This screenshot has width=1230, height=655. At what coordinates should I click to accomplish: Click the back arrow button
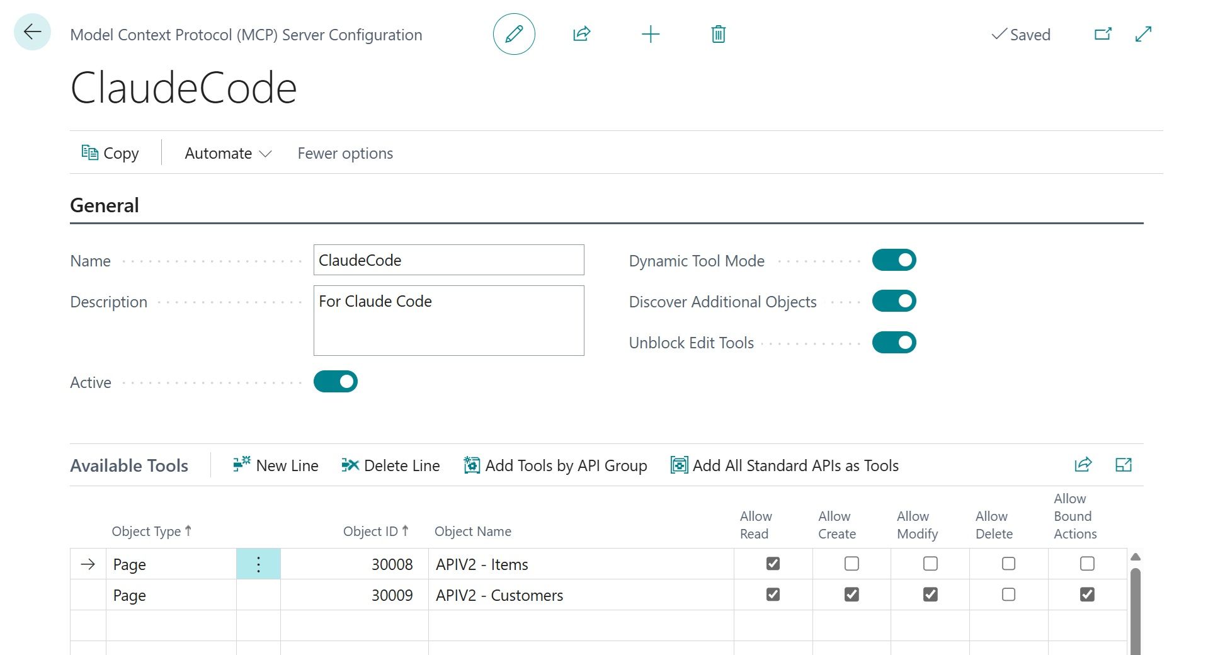pyautogui.click(x=32, y=31)
